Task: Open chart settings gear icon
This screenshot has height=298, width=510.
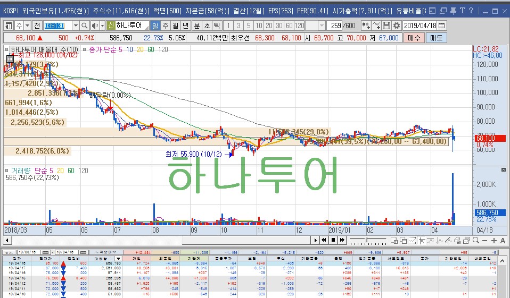Action: coord(397,25)
